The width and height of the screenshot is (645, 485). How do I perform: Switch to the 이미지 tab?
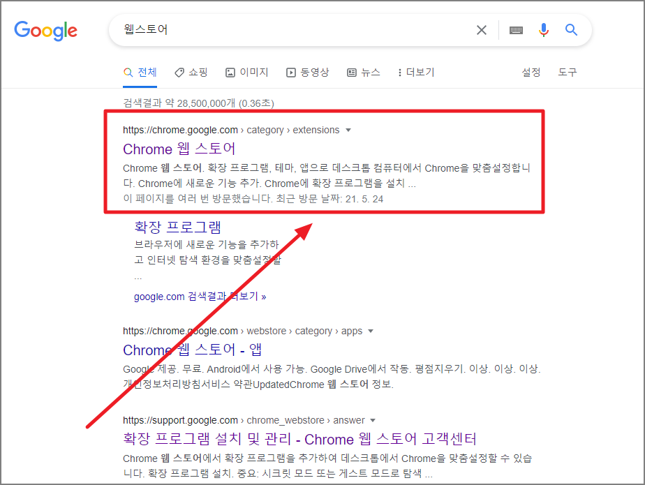(247, 73)
